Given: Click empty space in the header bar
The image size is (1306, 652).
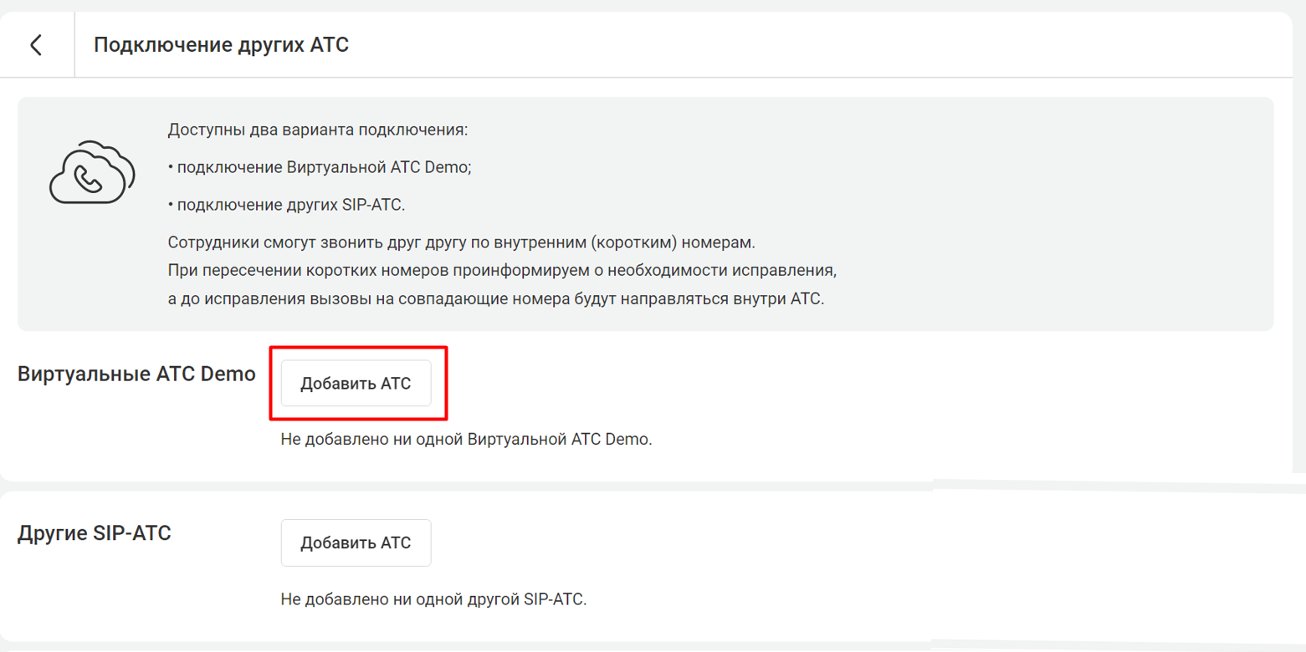Looking at the screenshot, I should [x=795, y=45].
